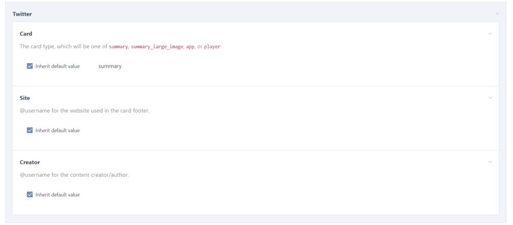Image resolution: width=513 pixels, height=225 pixels.
Task: Click the Site field title
Action: (25, 98)
